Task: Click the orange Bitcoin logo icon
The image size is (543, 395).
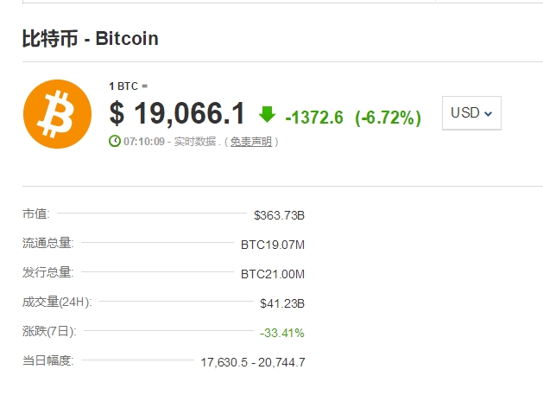Action: pos(58,113)
